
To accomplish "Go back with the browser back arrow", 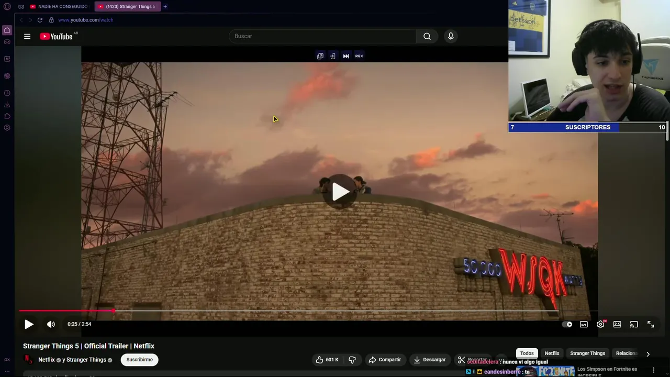I will pos(21,20).
